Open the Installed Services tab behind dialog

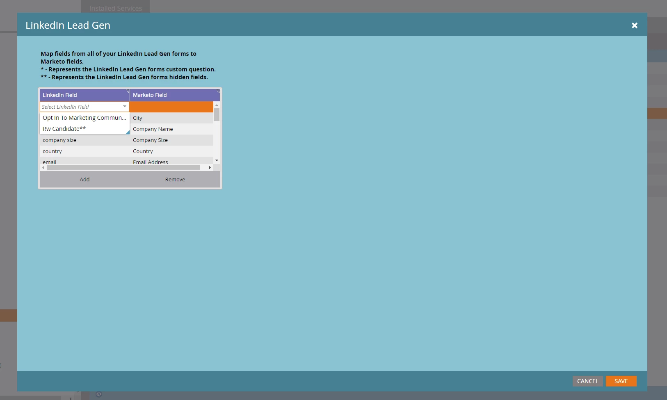coord(116,7)
